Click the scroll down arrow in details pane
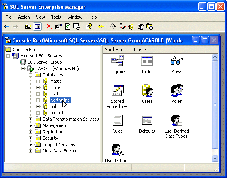The image size is (227, 178). (x=215, y=158)
